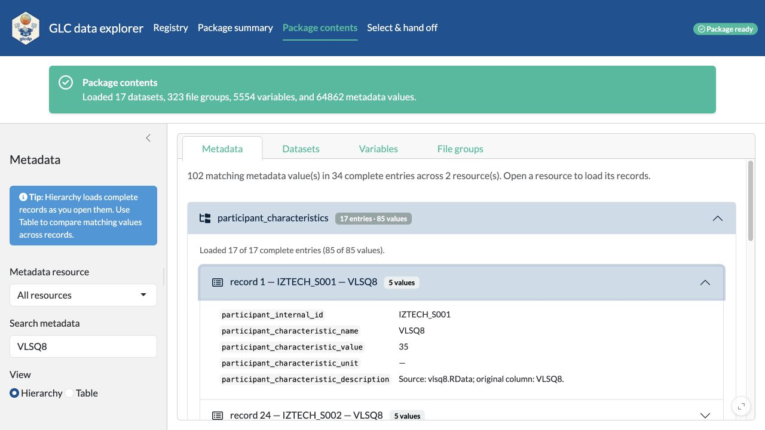
Task: Click the GLC data explorer title
Action: click(x=96, y=28)
